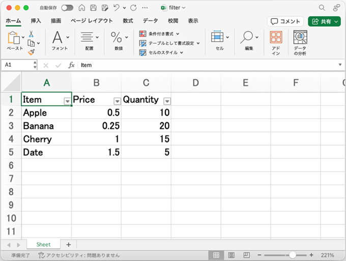
Task: Click the cancel X in formula bar
Action: [x=46, y=65]
